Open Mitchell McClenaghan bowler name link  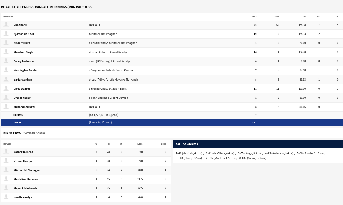[27, 170]
